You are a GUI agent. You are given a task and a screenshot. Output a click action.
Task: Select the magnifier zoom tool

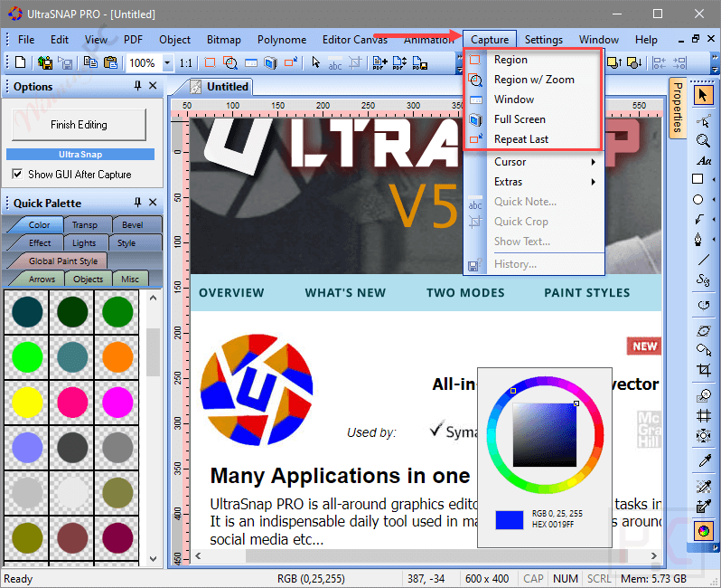703,140
